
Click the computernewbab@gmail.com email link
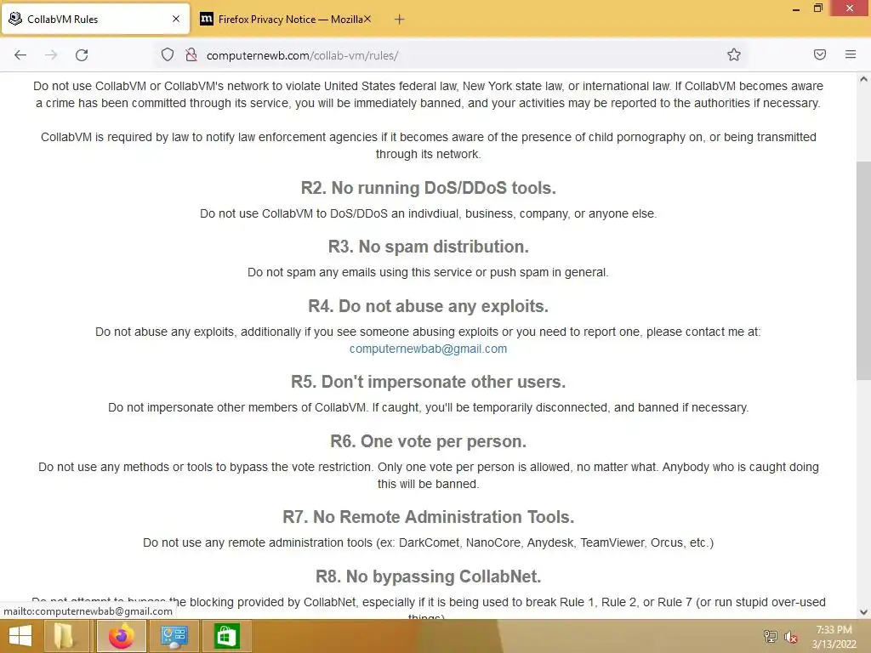pyautogui.click(x=429, y=349)
